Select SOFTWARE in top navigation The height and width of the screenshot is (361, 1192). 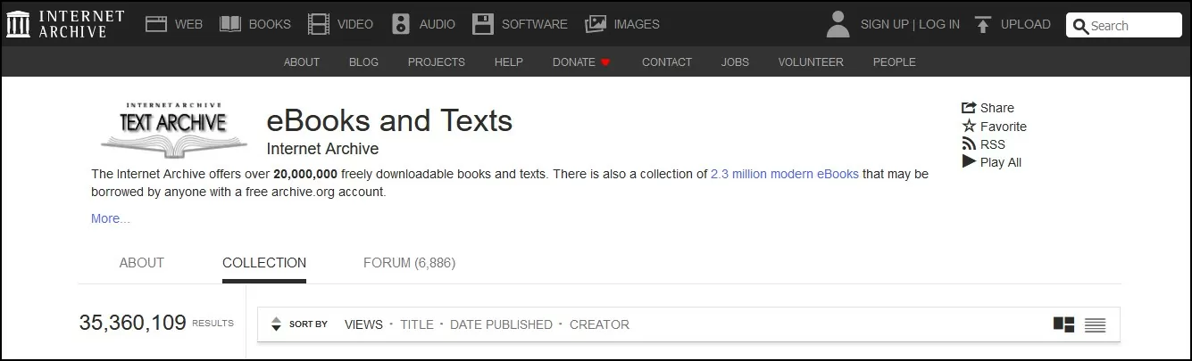535,24
